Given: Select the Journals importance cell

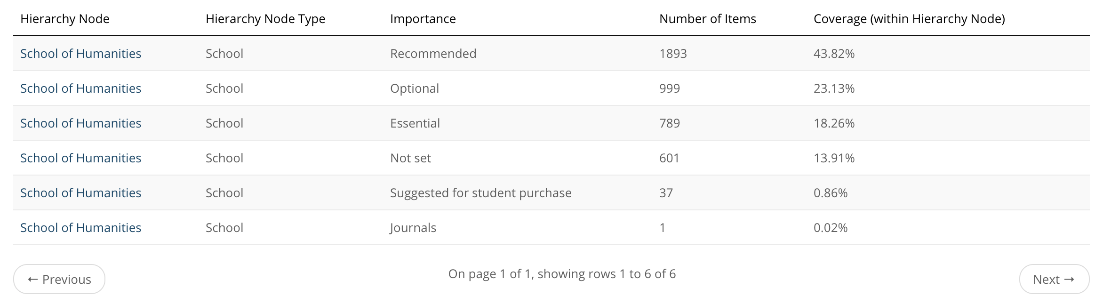Looking at the screenshot, I should (413, 228).
